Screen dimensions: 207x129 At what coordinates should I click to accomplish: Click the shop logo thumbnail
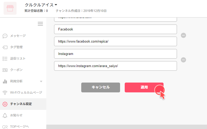click(x=10, y=8)
